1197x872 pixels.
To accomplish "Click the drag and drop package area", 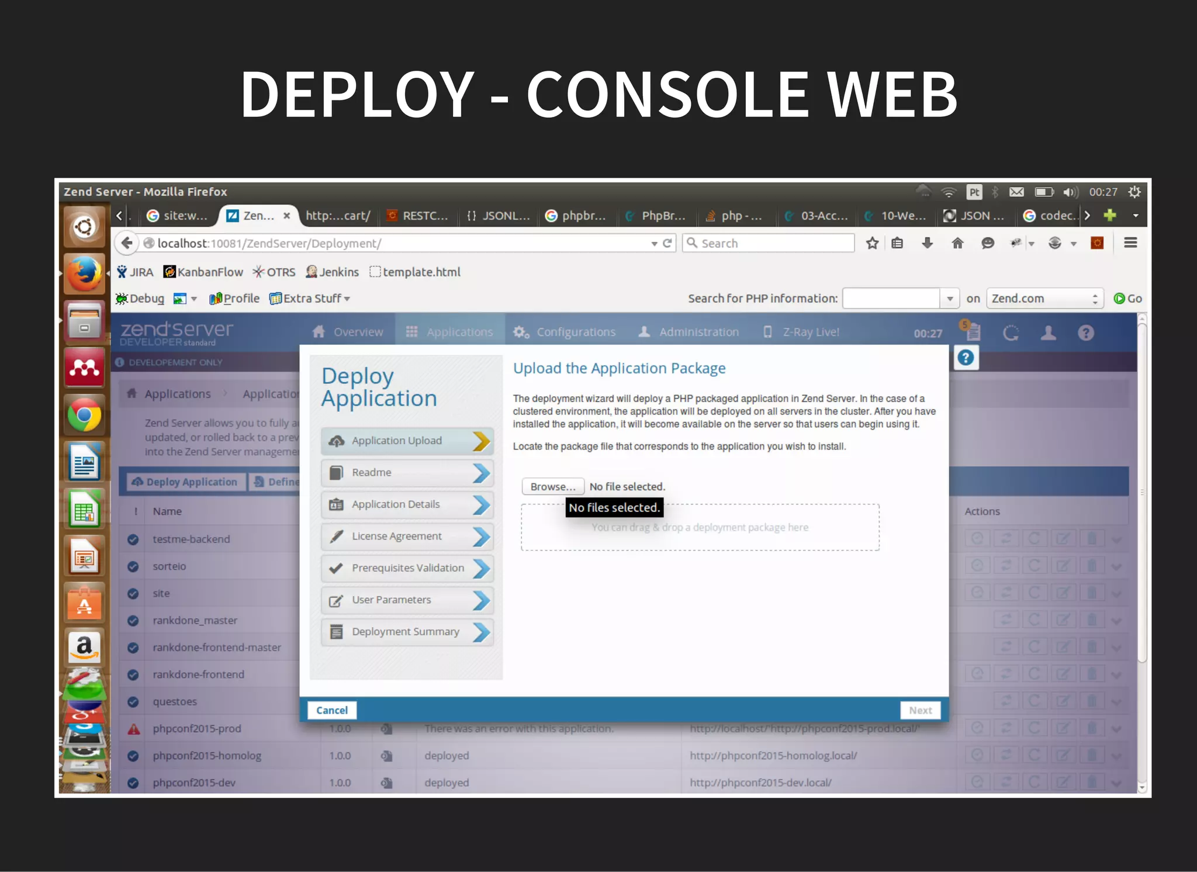I will tap(700, 527).
